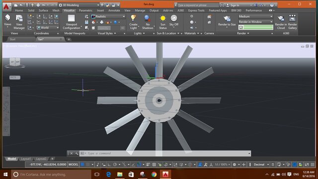Screen dimensions: 318x179
Task: Open the Decimal units dropdown in status bar
Action: pyautogui.click(x=261, y=165)
